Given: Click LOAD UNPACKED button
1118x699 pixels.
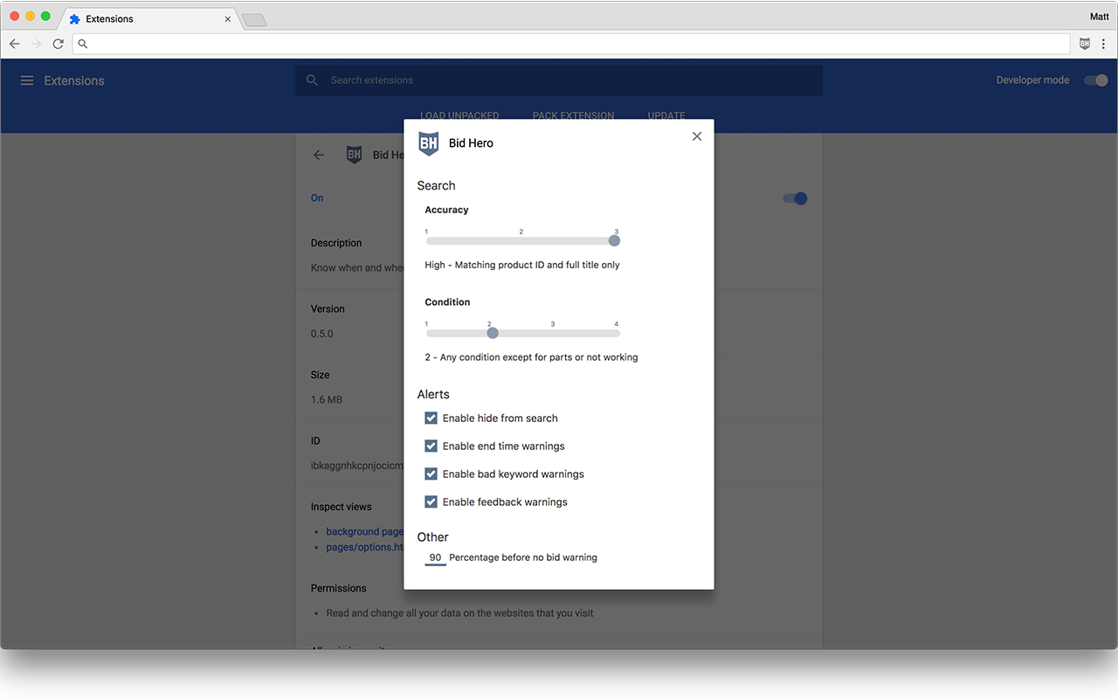Looking at the screenshot, I should point(459,115).
